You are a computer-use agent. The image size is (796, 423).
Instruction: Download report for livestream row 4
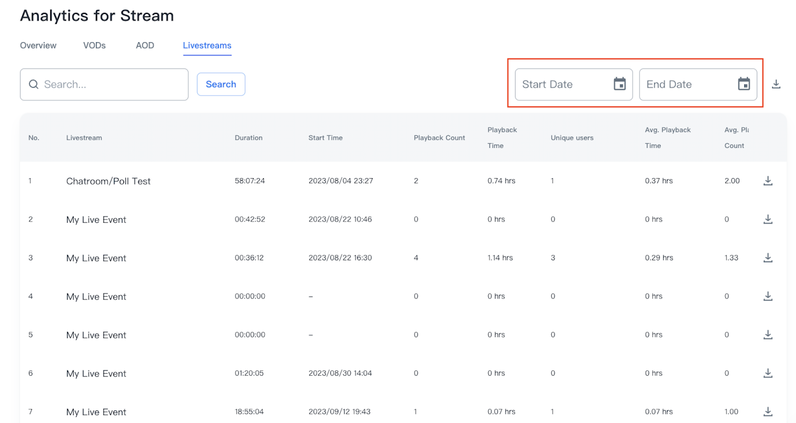[768, 296]
